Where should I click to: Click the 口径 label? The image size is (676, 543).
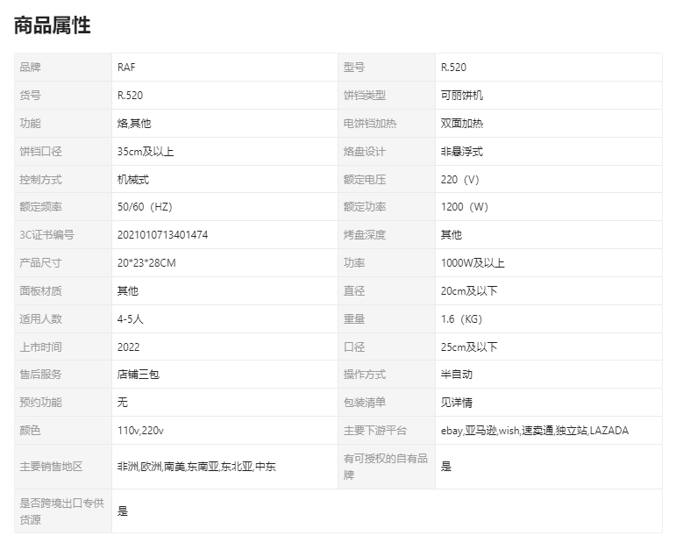pyautogui.click(x=354, y=347)
